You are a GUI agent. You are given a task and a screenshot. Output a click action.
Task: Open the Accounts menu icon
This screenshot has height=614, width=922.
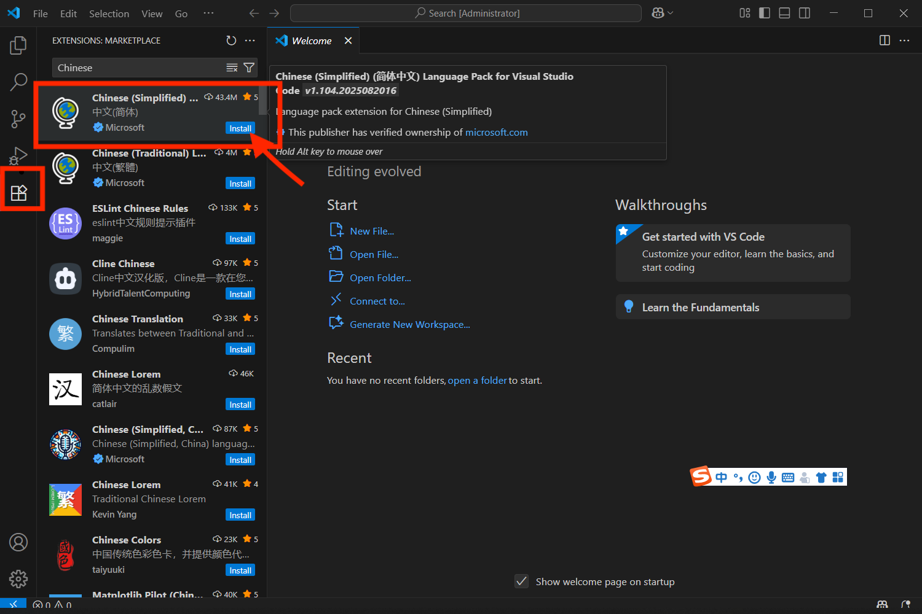point(18,542)
